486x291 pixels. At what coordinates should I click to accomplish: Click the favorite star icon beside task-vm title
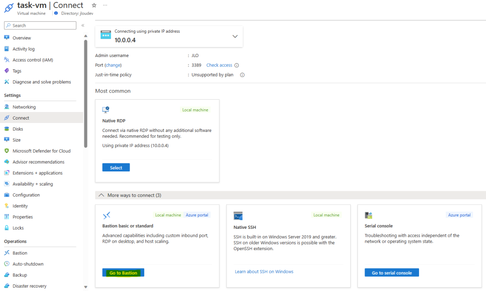(94, 5)
